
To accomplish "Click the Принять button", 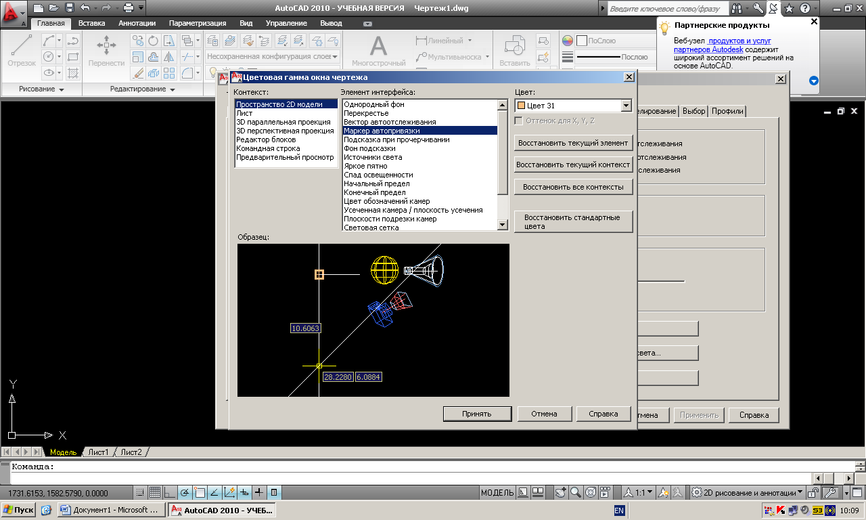I will (477, 414).
